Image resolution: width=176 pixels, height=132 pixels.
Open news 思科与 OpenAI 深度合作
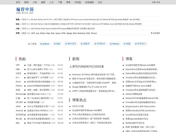(x=94, y=79)
